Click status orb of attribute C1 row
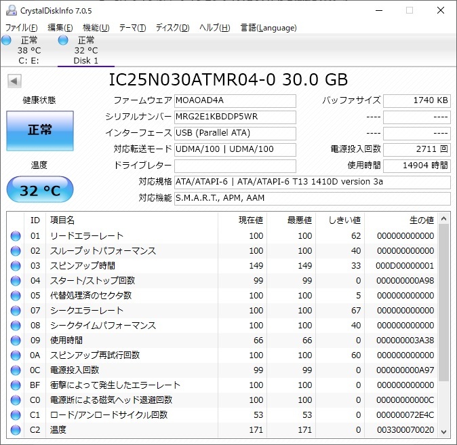The height and width of the screenshot is (445, 457). [16, 415]
